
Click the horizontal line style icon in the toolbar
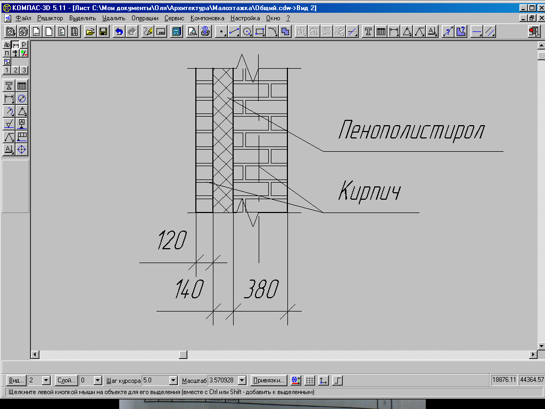point(477,31)
